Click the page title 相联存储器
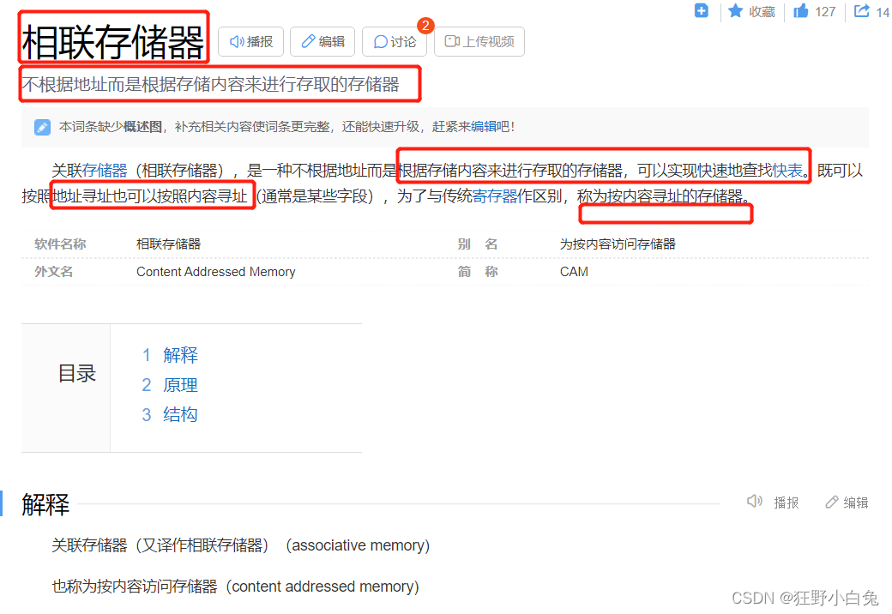 [113, 42]
